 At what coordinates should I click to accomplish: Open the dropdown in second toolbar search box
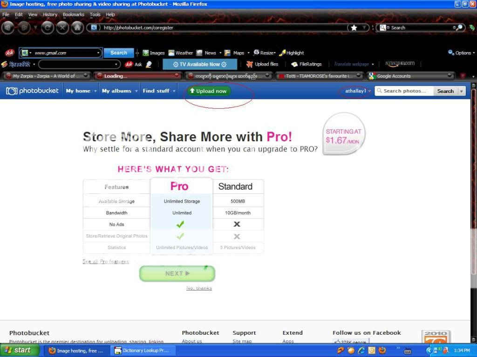pos(116,64)
